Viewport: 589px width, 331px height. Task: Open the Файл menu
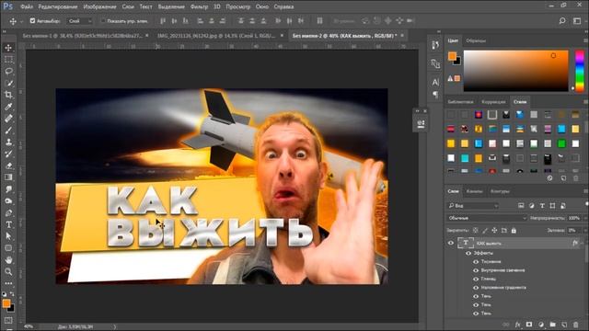(x=27, y=6)
